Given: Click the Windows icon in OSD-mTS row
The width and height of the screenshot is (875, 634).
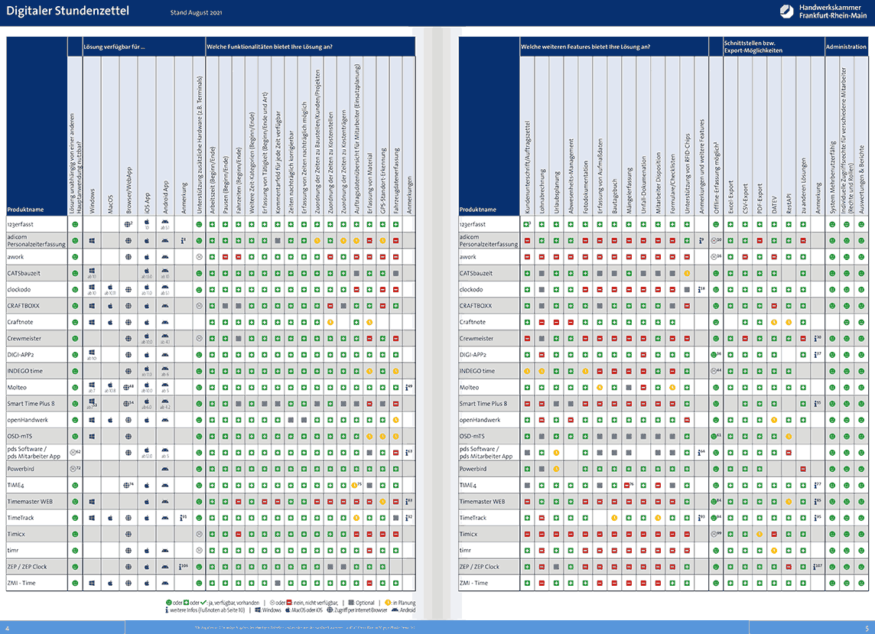Looking at the screenshot, I should (x=92, y=437).
